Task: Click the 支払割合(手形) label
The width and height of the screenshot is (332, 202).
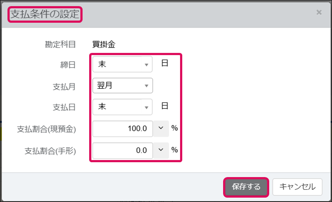Action: 50,151
